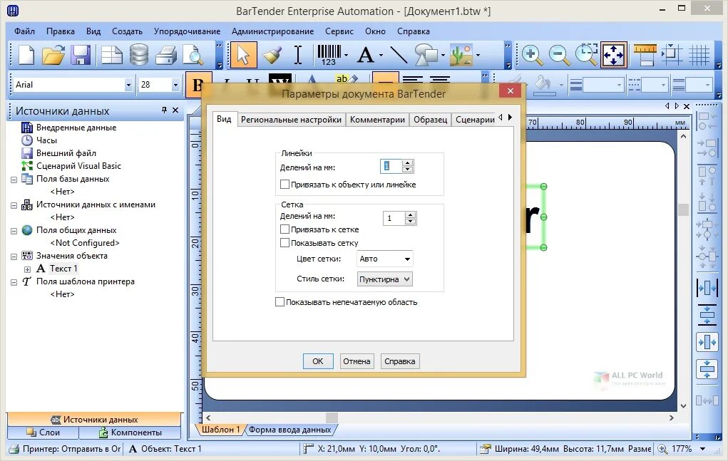
Task: Open the Arial font name dropdown
Action: tap(128, 85)
